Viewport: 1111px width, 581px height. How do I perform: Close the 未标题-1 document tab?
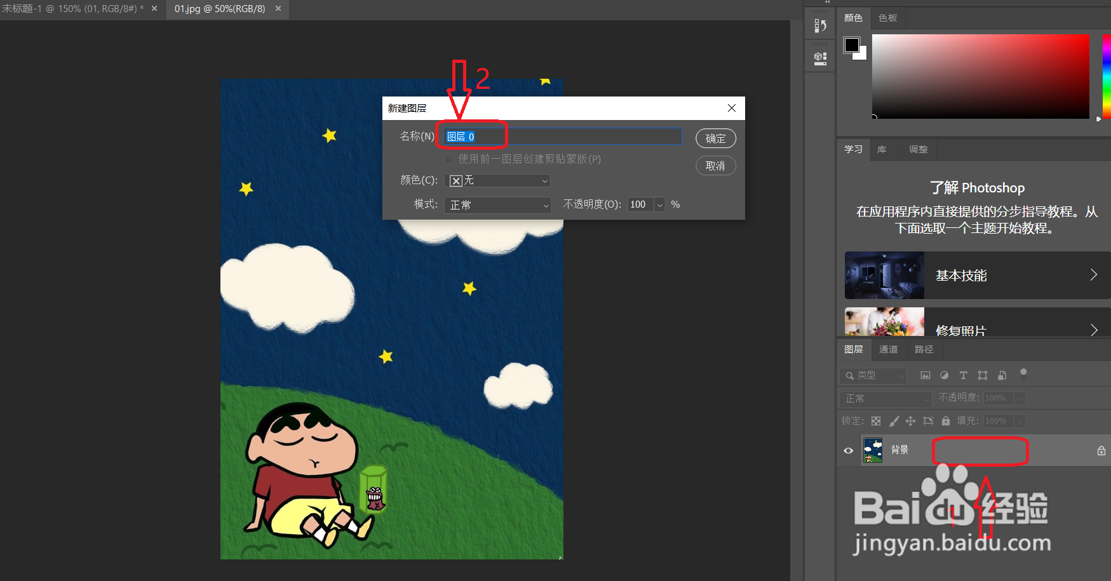pos(154,9)
